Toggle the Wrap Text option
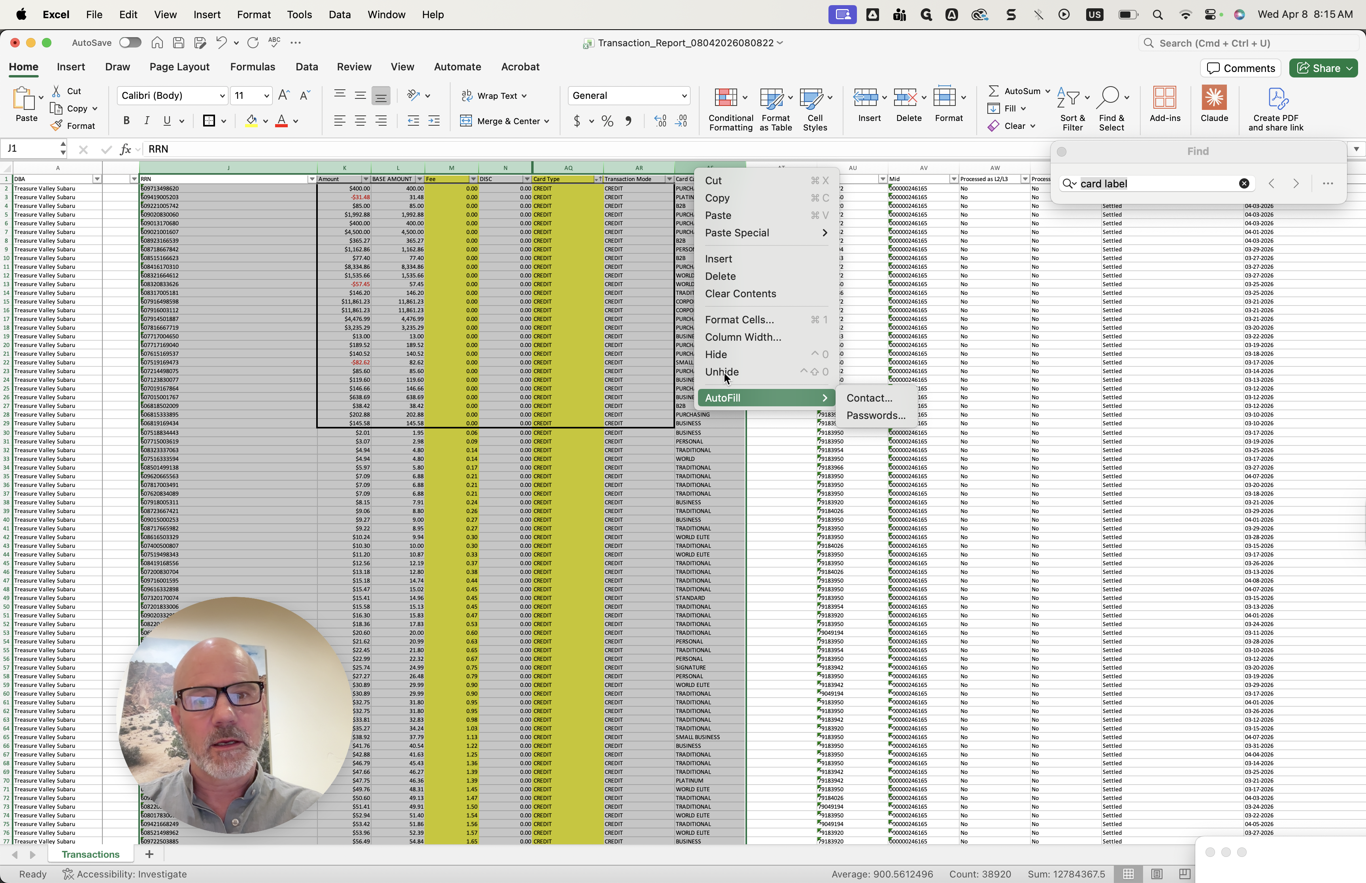This screenshot has height=883, width=1366. tap(494, 96)
